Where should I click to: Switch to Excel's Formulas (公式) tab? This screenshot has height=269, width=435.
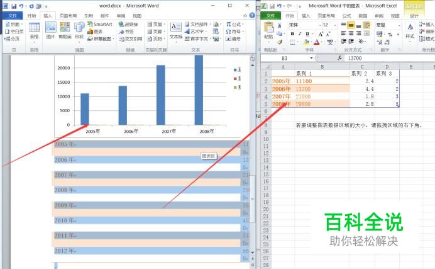click(346, 16)
